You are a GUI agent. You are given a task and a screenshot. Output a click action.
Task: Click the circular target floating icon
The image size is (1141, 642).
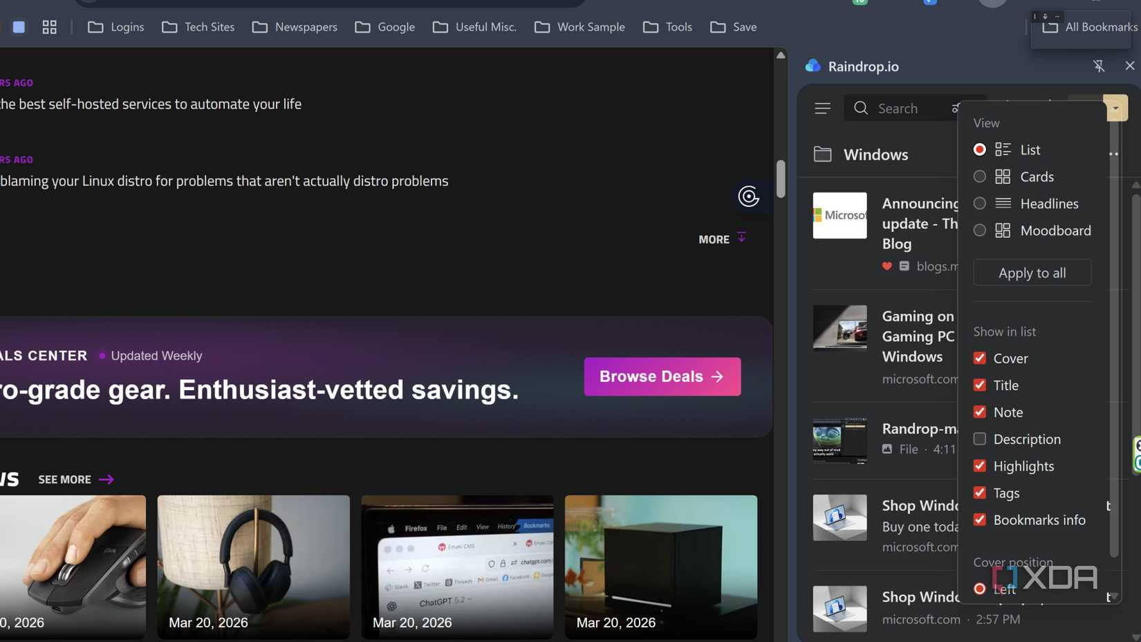point(749,196)
